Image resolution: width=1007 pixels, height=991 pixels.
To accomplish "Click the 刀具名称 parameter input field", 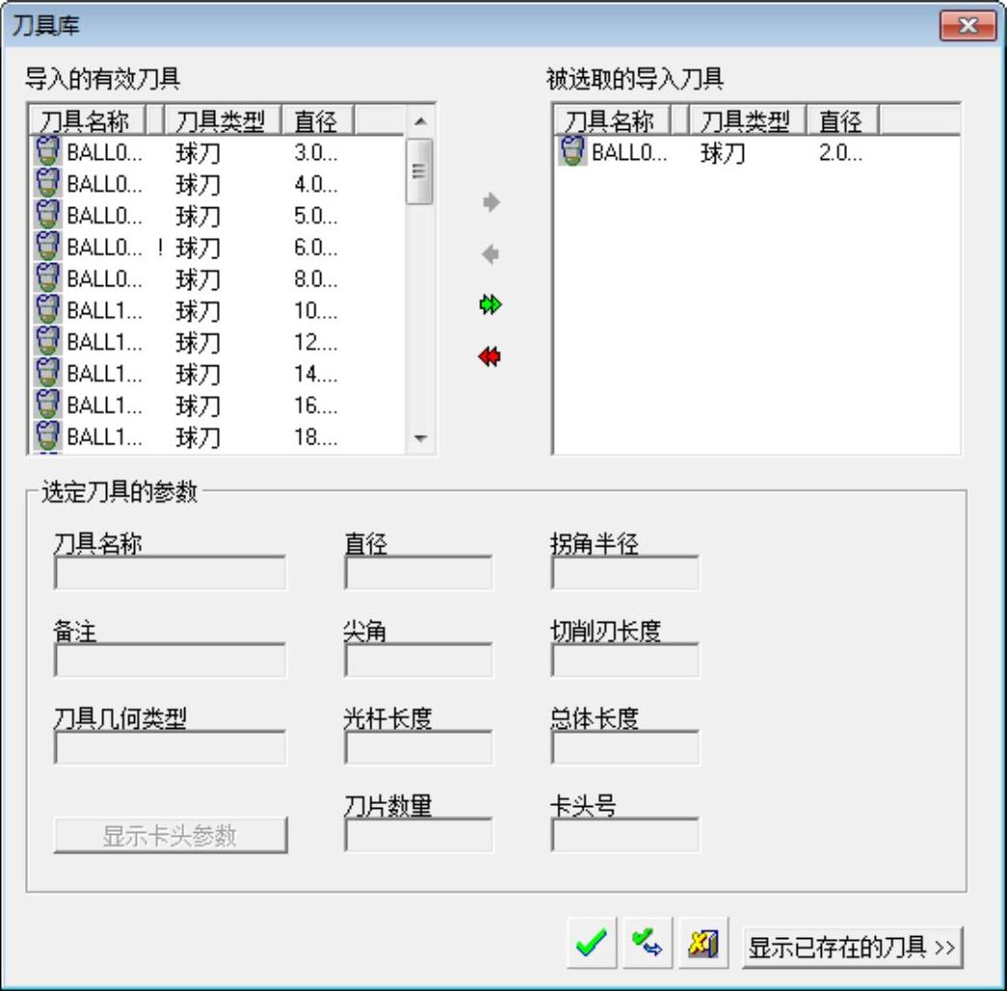I will [x=170, y=573].
